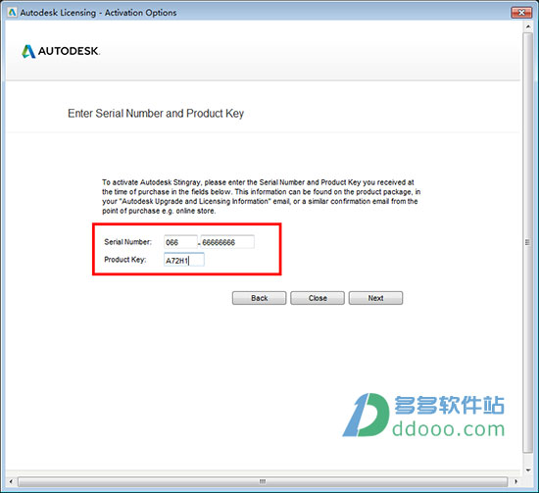Click the Autodesk icon in the title bar

[12, 13]
